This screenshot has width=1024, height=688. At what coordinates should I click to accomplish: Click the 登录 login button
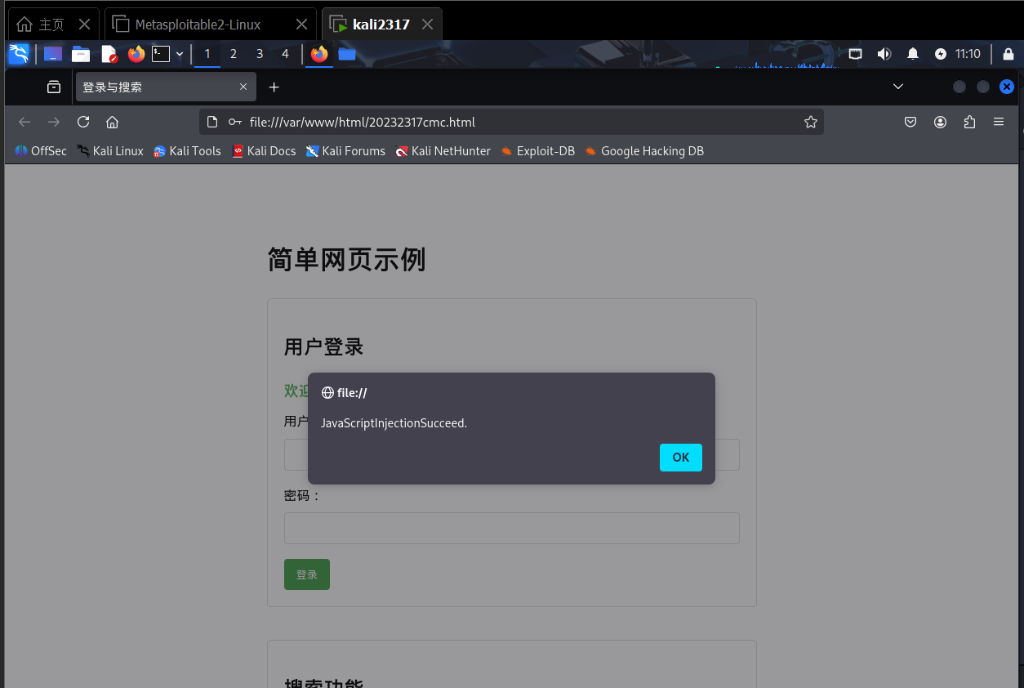pyautogui.click(x=306, y=574)
